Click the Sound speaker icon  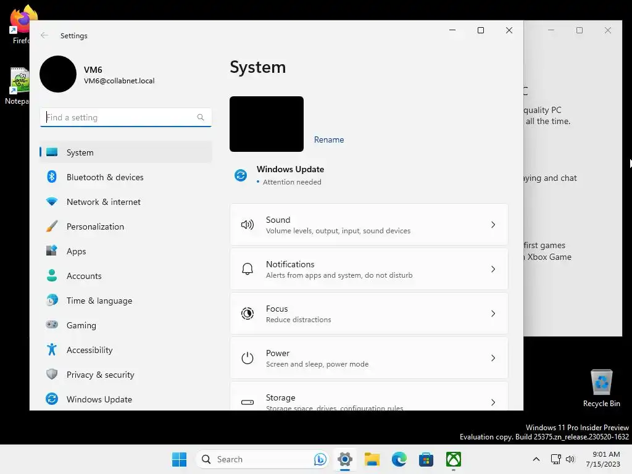pyautogui.click(x=247, y=225)
